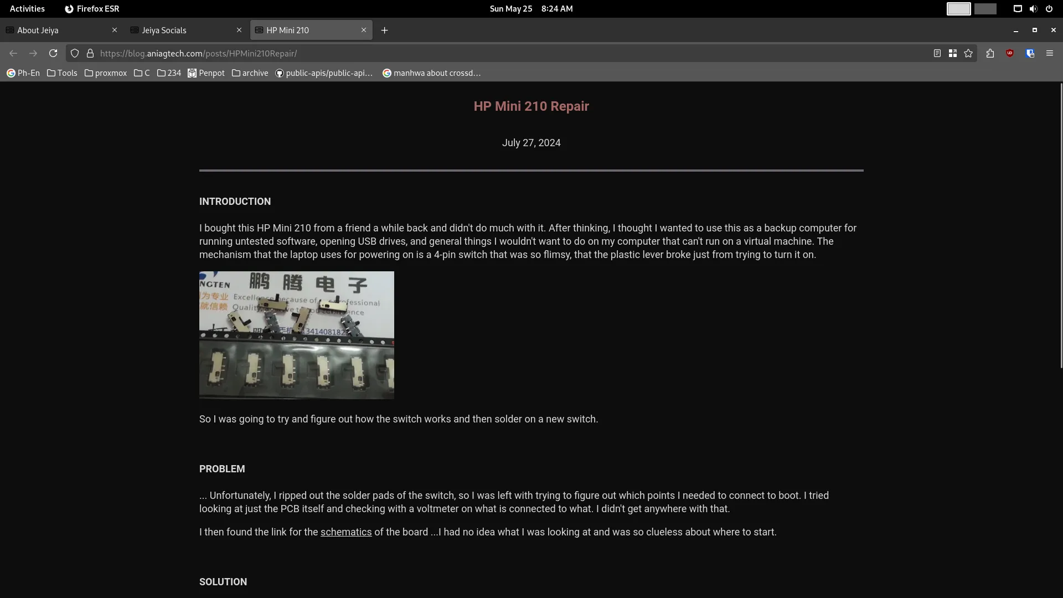1063x598 pixels.
Task: Open the archive bookmarks folder
Action: (x=250, y=73)
